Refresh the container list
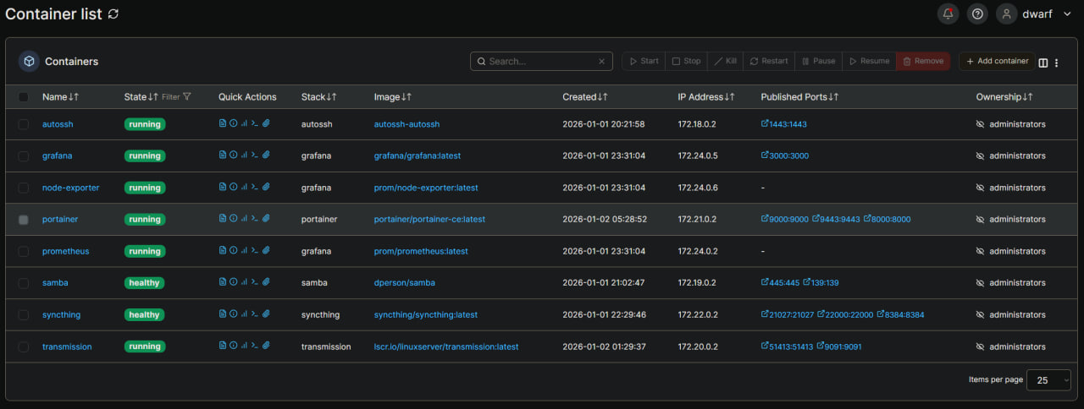The width and height of the screenshot is (1084, 409). click(113, 14)
